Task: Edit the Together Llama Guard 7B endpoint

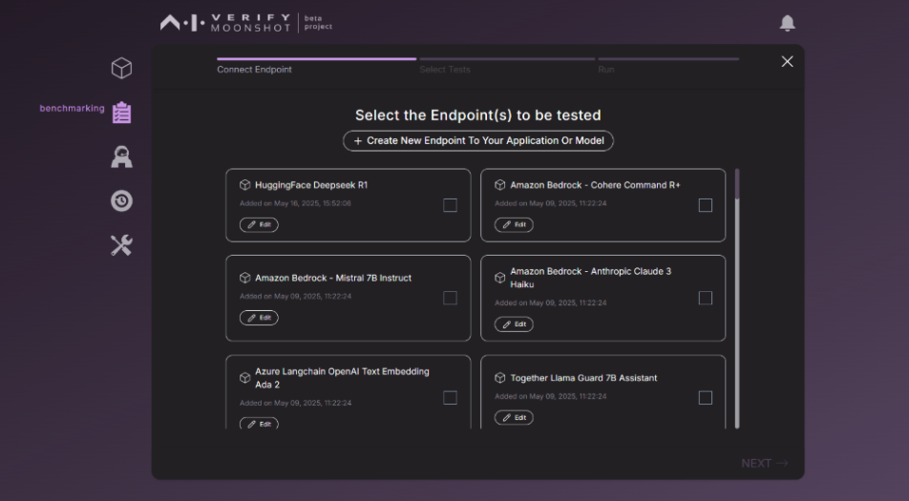Action: click(515, 418)
